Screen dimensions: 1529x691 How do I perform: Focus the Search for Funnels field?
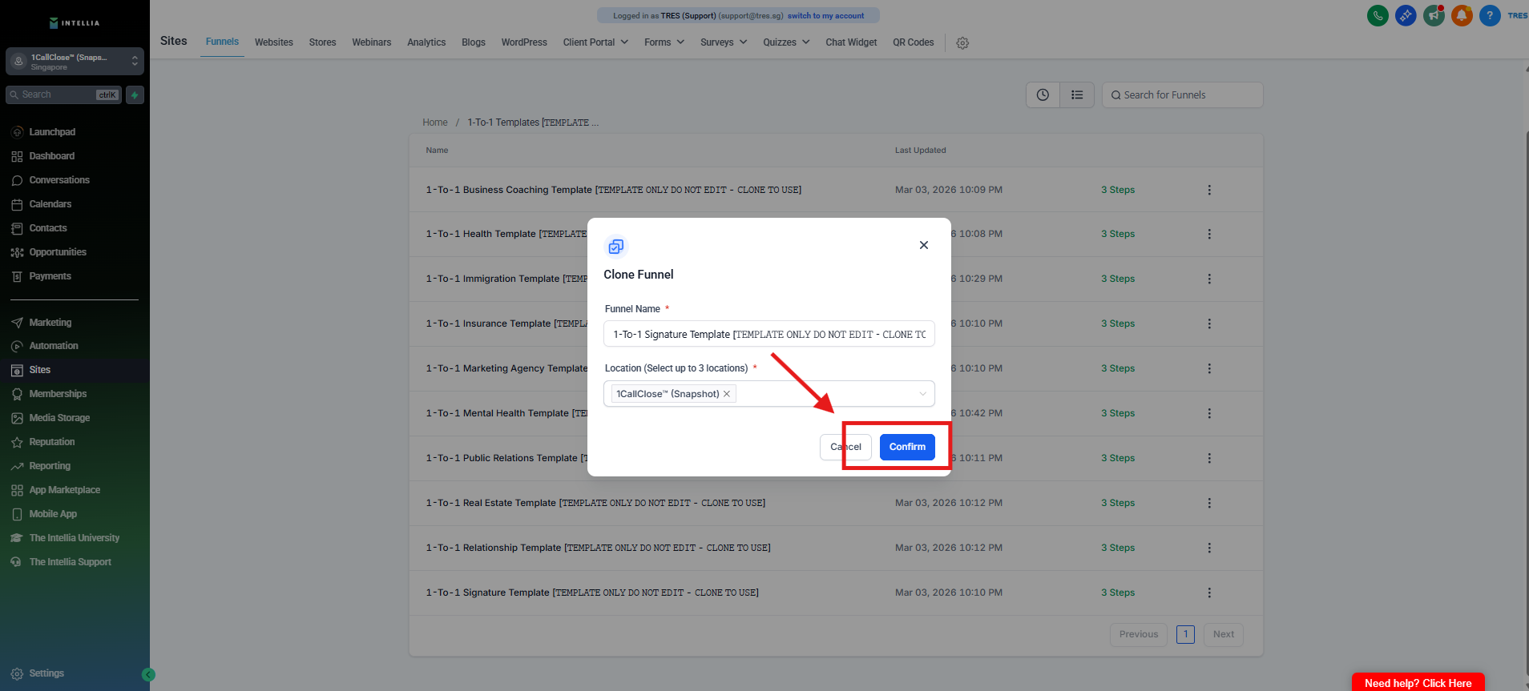[1183, 94]
